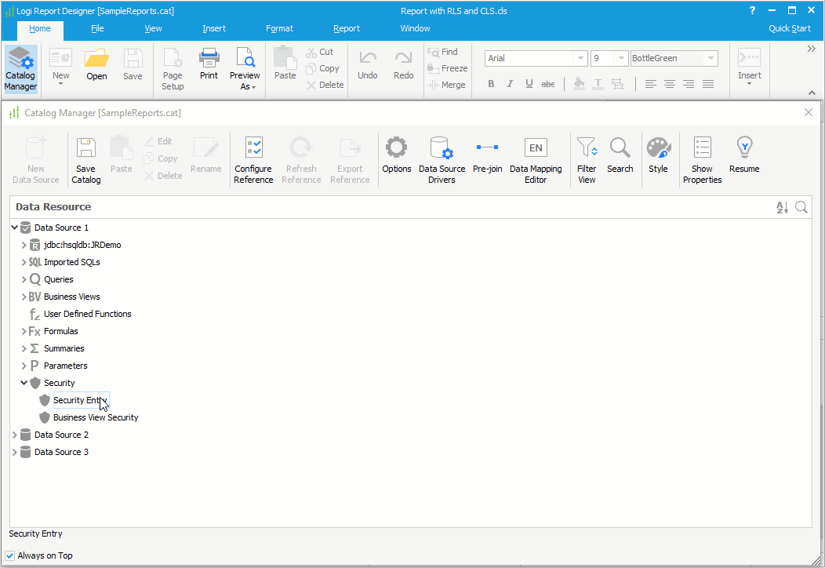Open the font size dropdown
Viewport: 825px width, 568px height.
[x=621, y=57]
